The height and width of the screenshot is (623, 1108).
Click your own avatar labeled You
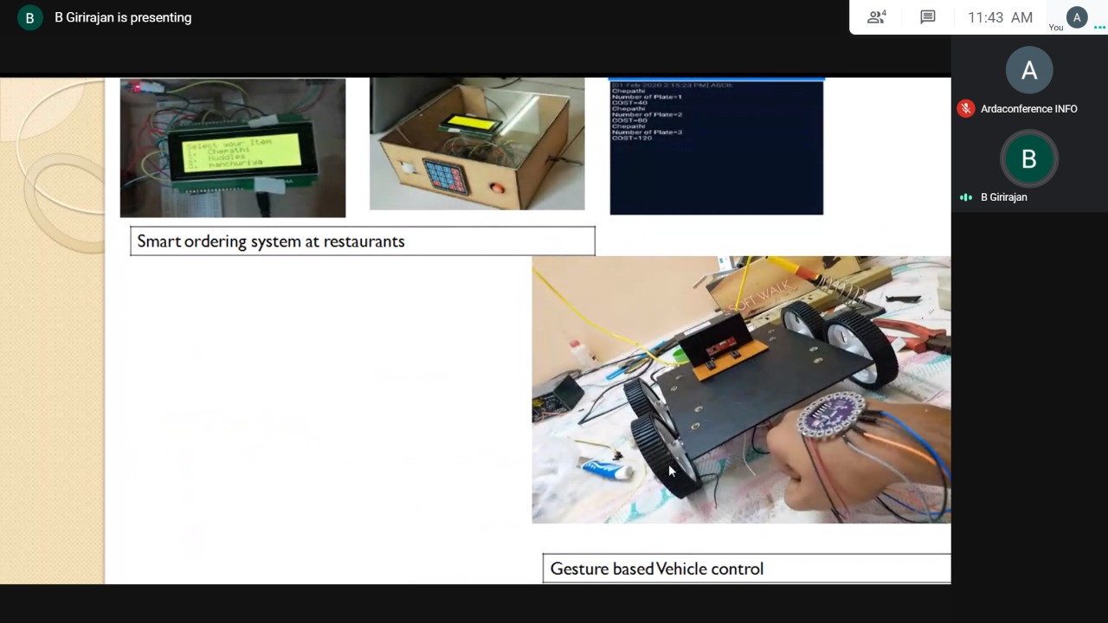pos(1077,17)
